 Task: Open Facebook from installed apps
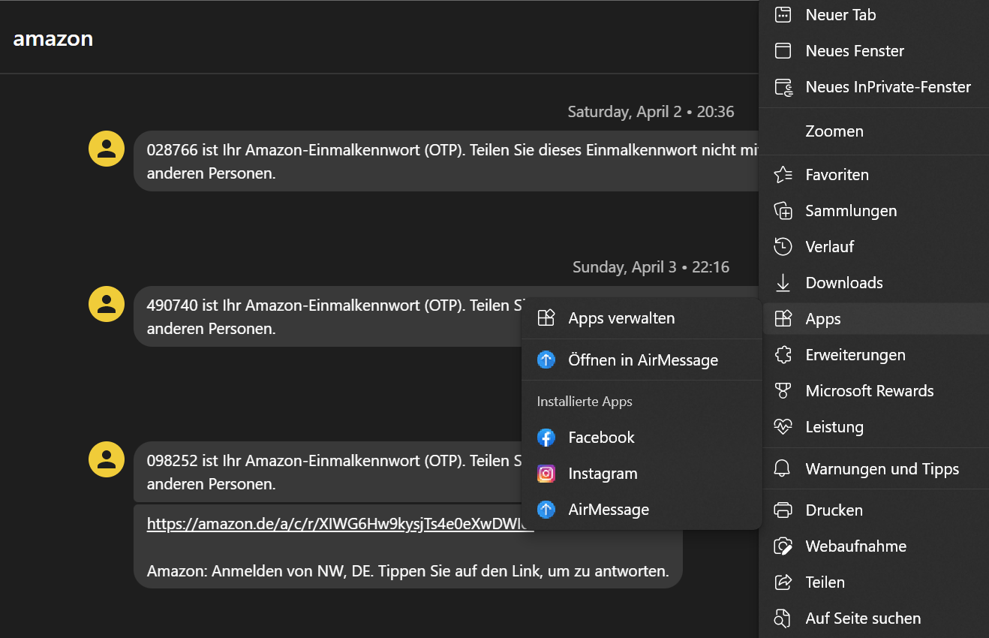pos(642,438)
